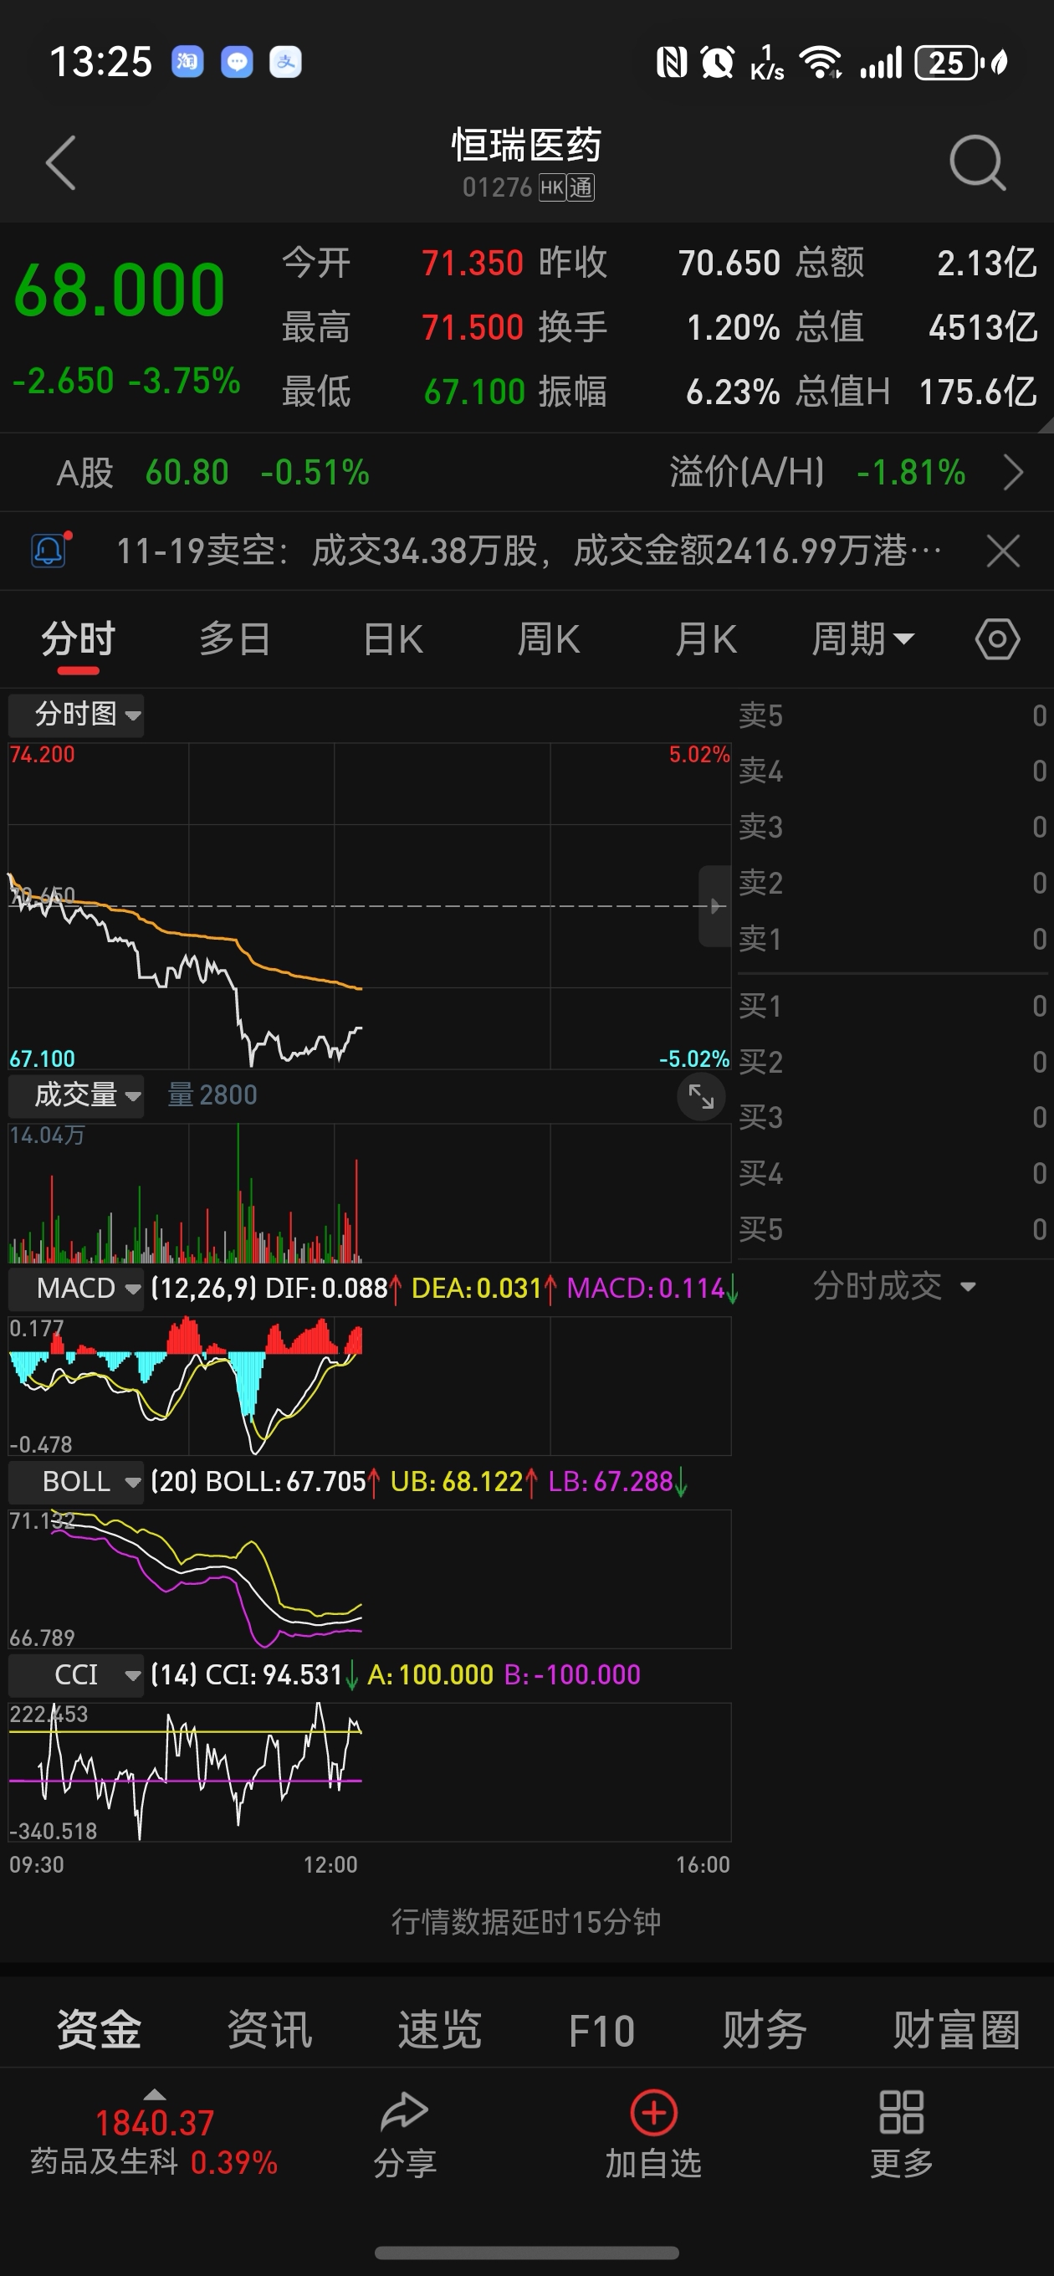Open the 财富圈 bottom tab
1054x2276 pixels.
tap(957, 2029)
